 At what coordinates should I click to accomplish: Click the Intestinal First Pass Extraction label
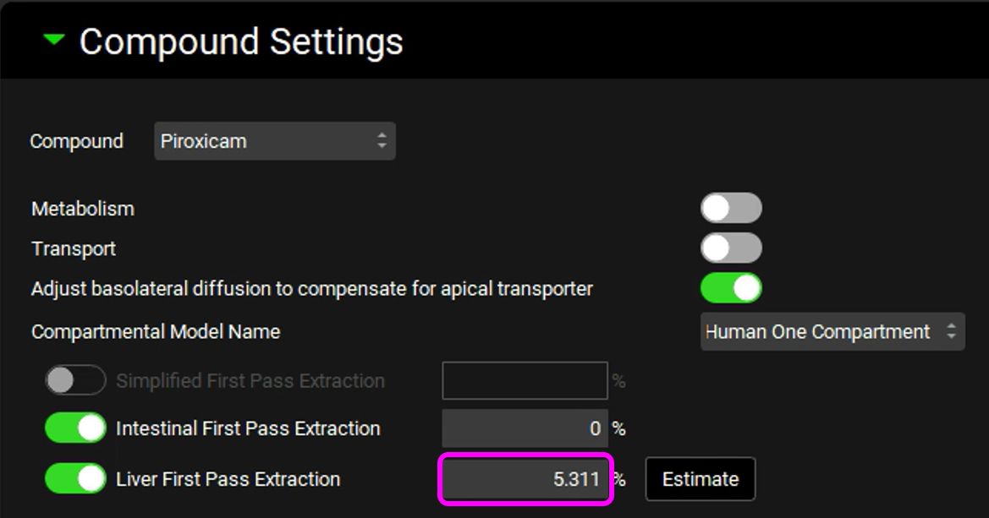(x=248, y=428)
